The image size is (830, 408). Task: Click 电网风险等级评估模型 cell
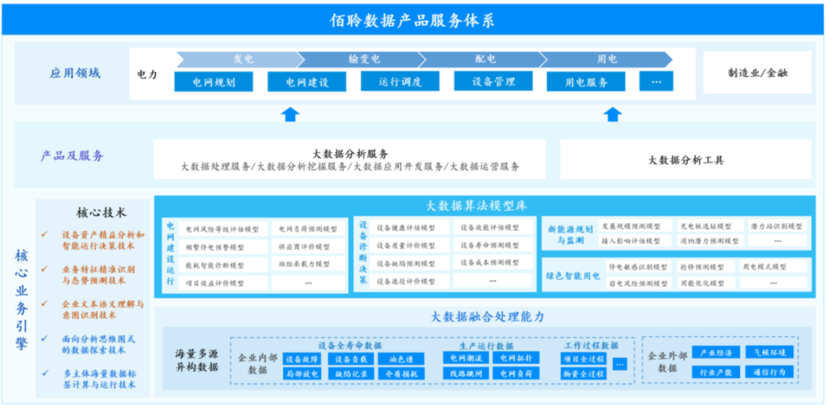coord(222,229)
